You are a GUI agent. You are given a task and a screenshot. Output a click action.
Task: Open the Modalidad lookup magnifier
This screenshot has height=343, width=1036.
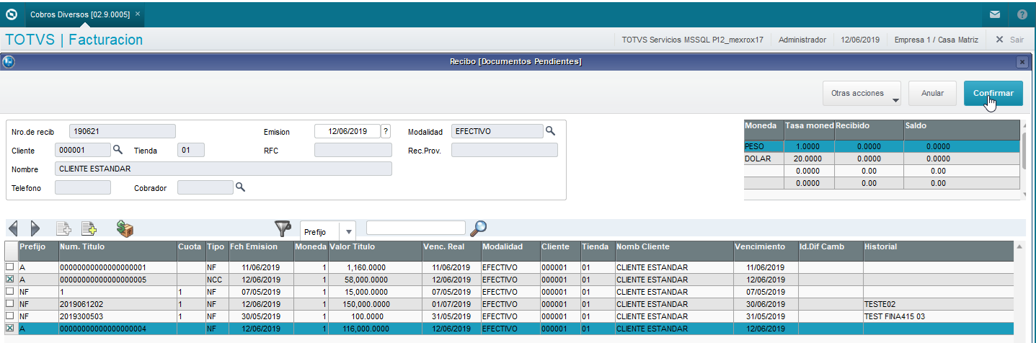tap(550, 130)
